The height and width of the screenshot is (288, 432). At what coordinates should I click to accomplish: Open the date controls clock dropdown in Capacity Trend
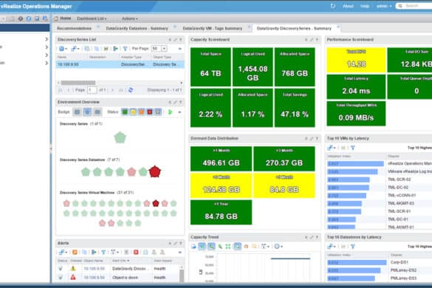[278, 247]
